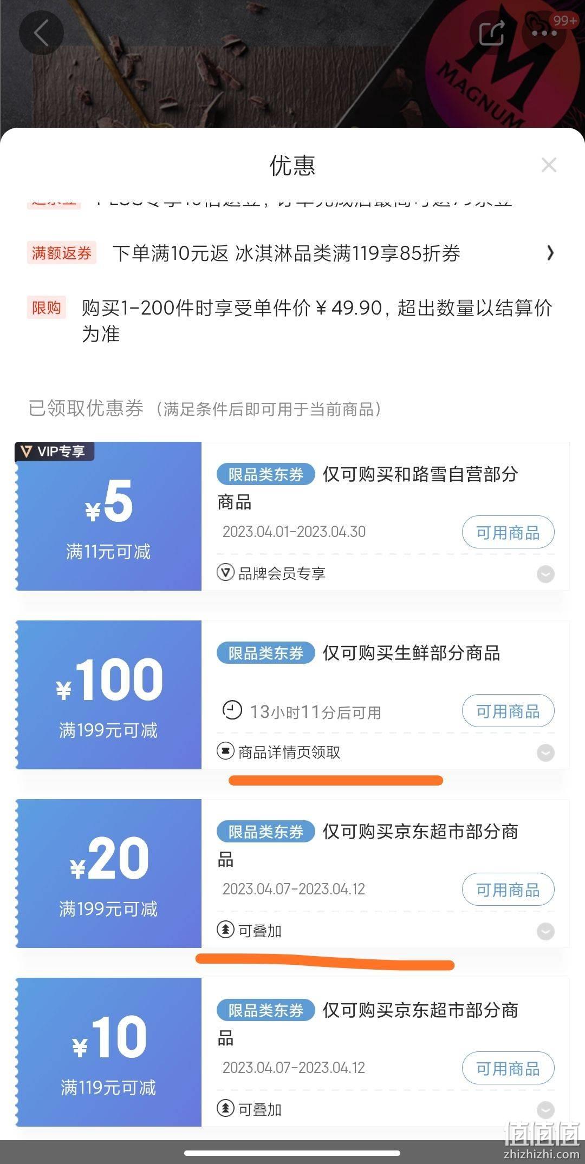Tap 可叠加 stack icon on ¥20 coupon
Image resolution: width=585 pixels, height=1164 pixels.
coord(225,930)
